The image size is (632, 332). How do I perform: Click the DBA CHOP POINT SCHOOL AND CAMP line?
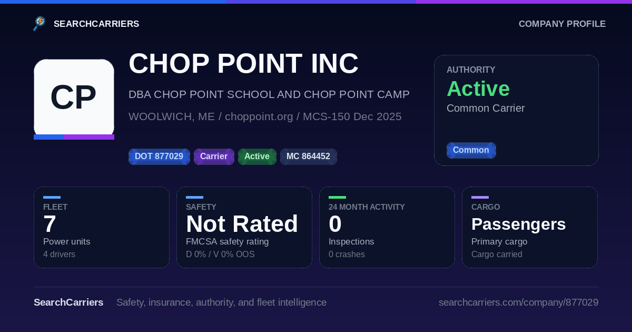[269, 94]
